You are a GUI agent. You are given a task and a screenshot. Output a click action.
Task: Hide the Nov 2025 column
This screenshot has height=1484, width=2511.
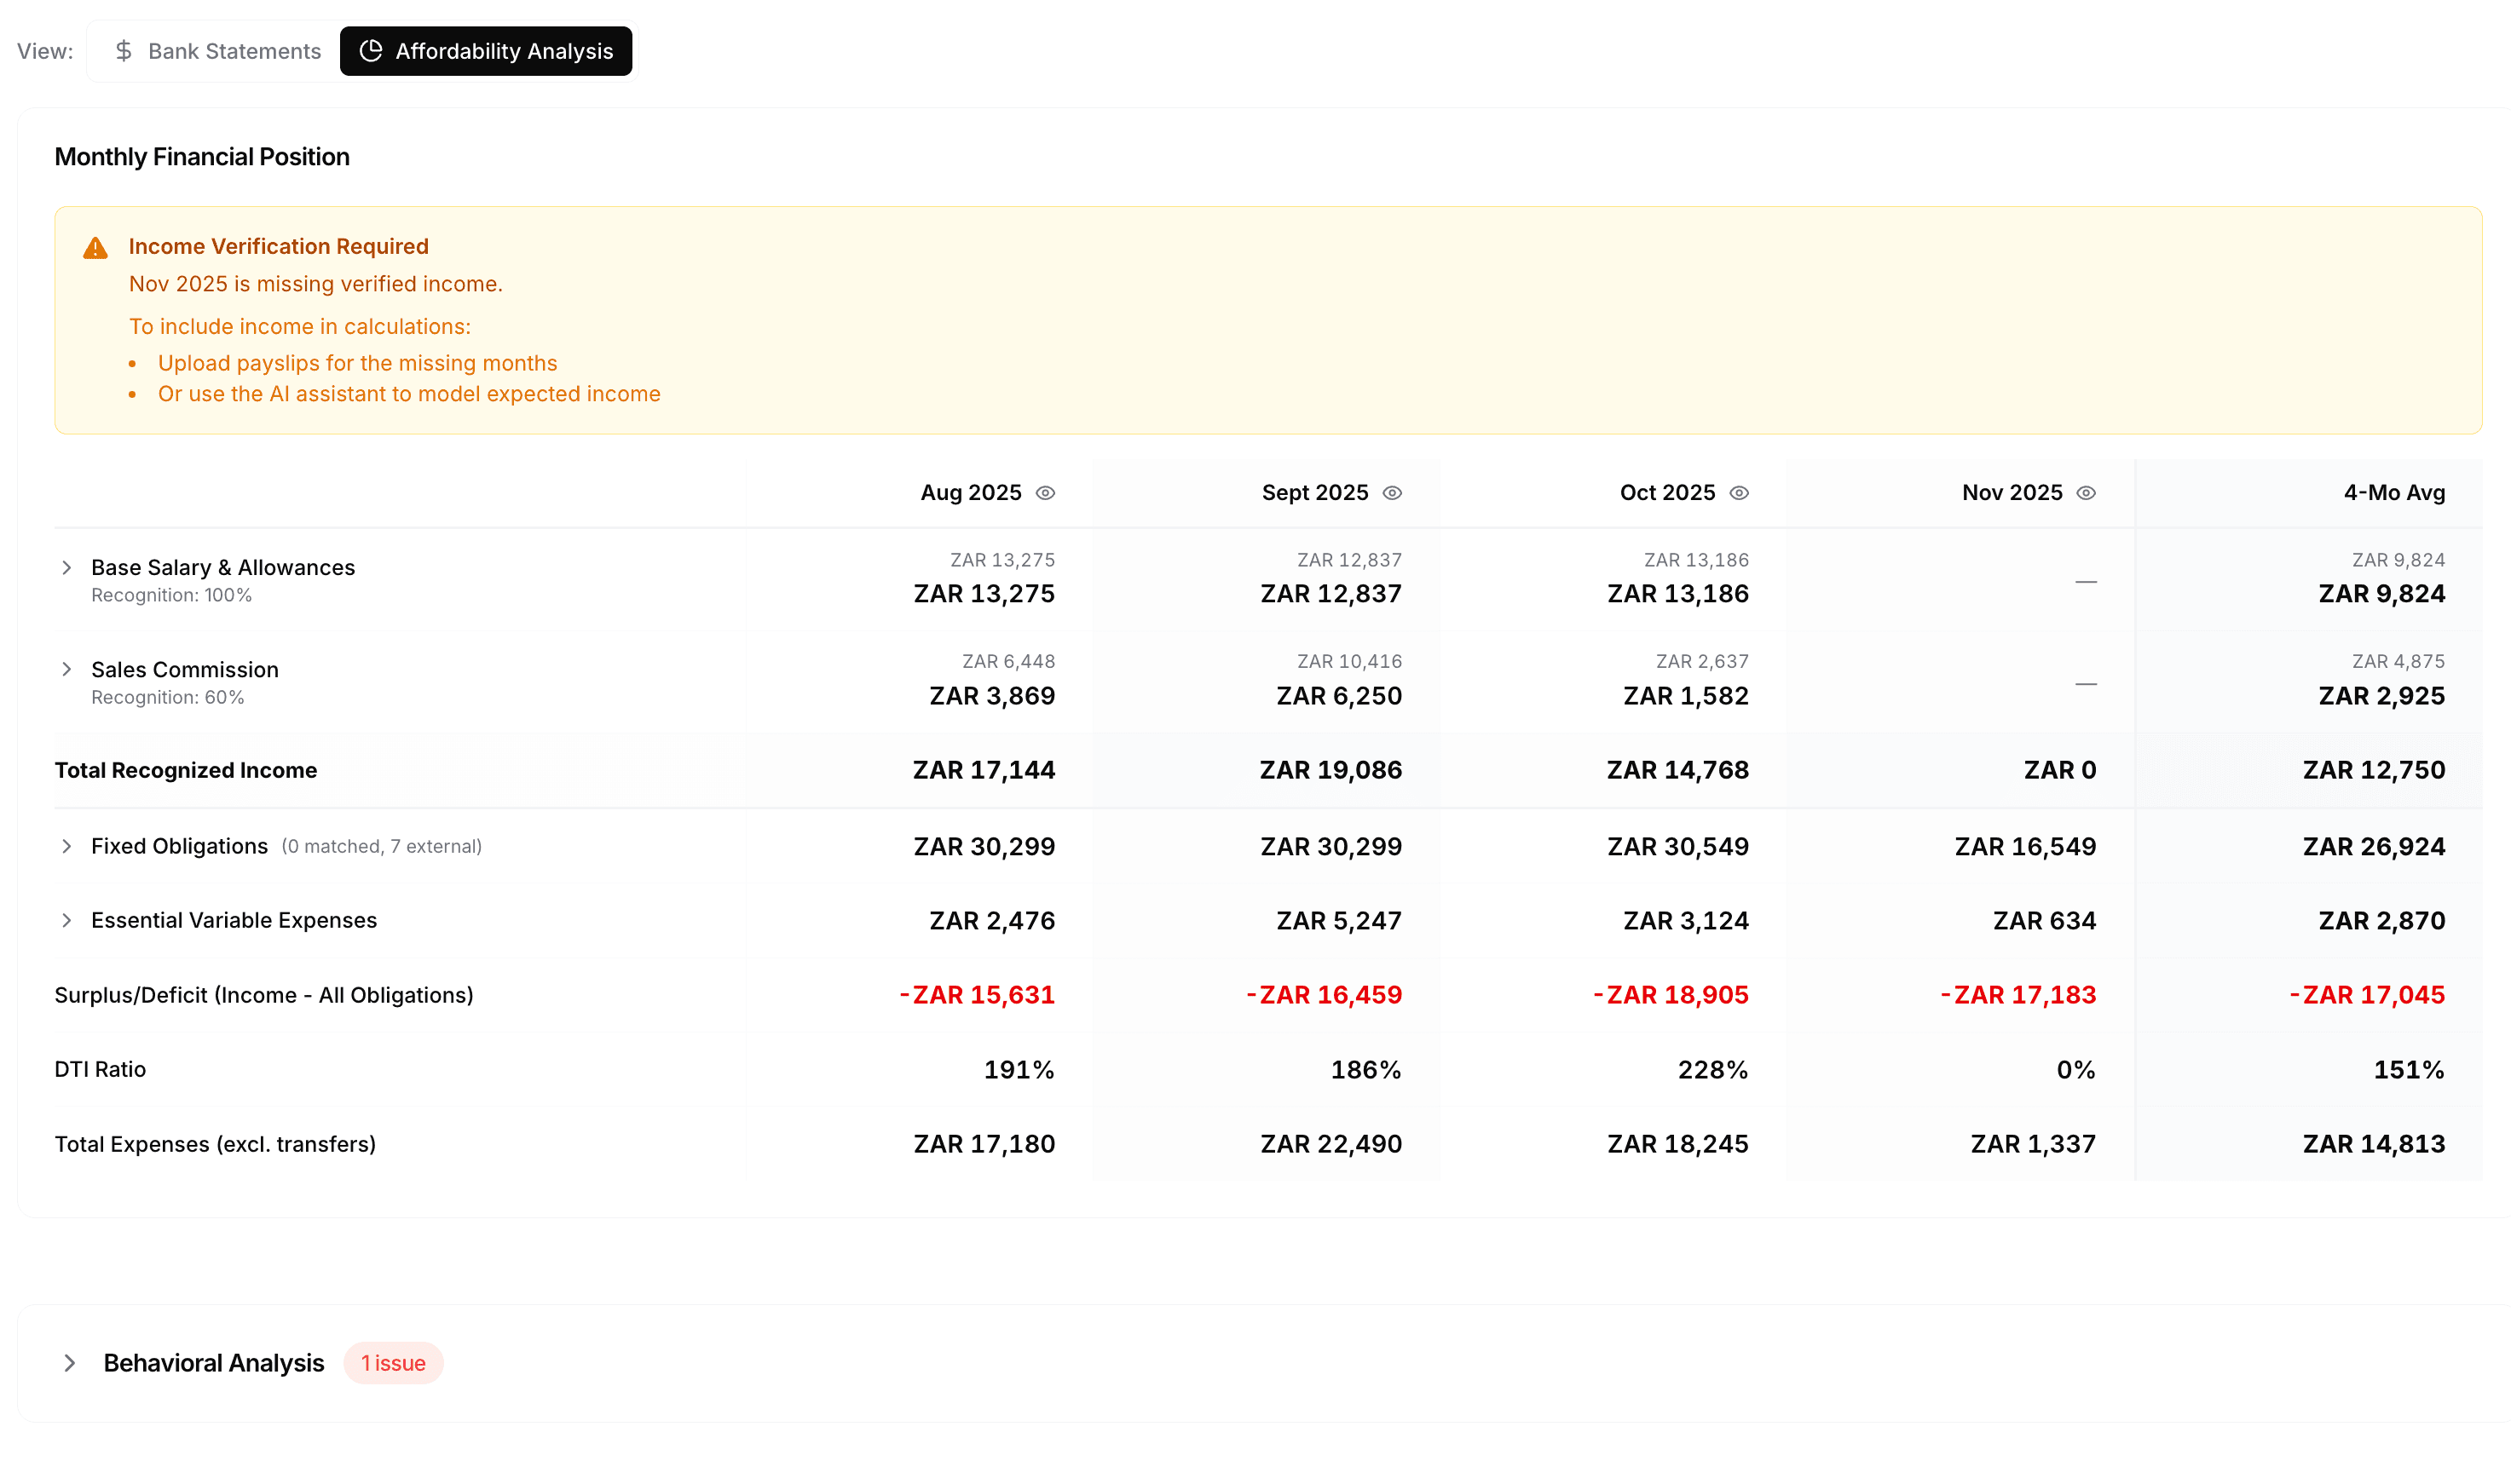2087,492
